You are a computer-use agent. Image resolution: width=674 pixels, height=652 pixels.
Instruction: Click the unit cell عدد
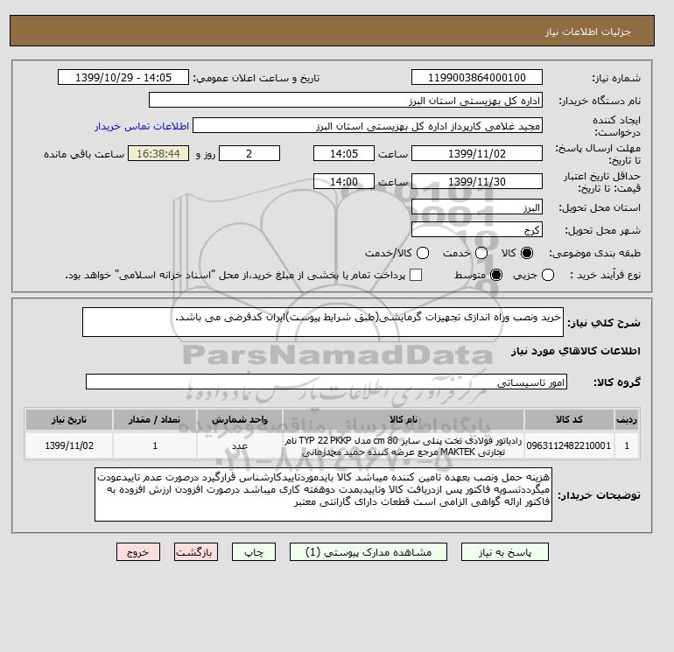tap(240, 445)
